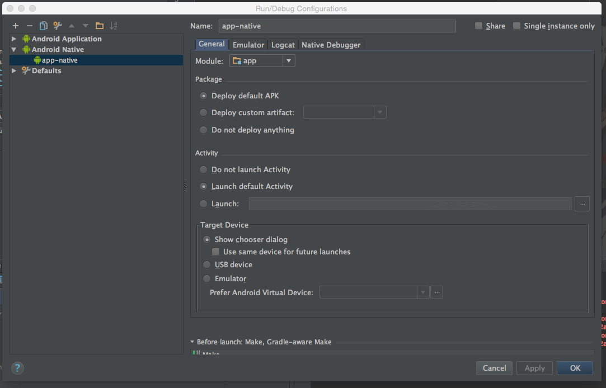Open the Module dropdown

click(289, 60)
